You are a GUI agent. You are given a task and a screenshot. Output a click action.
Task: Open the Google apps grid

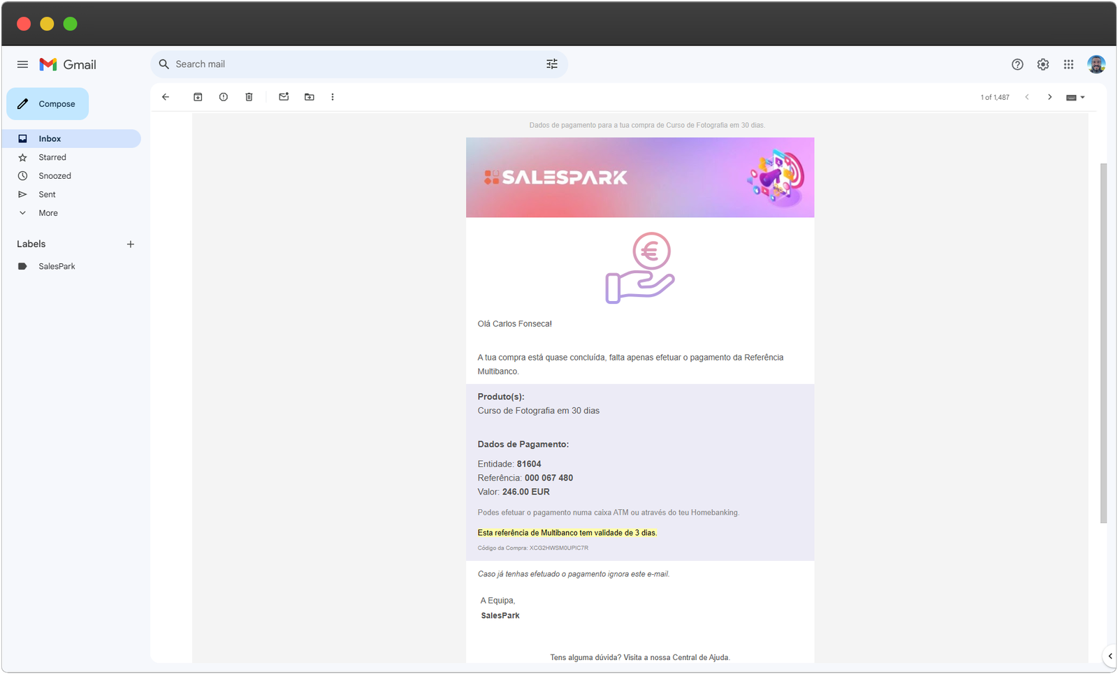point(1068,64)
